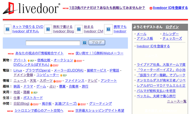Open 日記(Blog) link
Screen dimensions: 191x114
click(21, 104)
